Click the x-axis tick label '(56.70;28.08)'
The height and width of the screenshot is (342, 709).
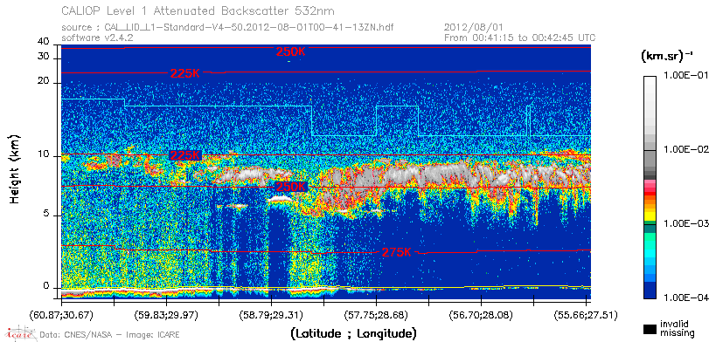481,314
